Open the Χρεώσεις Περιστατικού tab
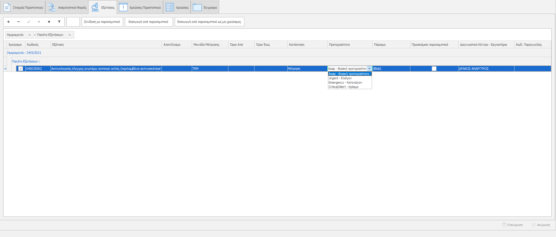This screenshot has height=237, width=556. pyautogui.click(x=140, y=8)
